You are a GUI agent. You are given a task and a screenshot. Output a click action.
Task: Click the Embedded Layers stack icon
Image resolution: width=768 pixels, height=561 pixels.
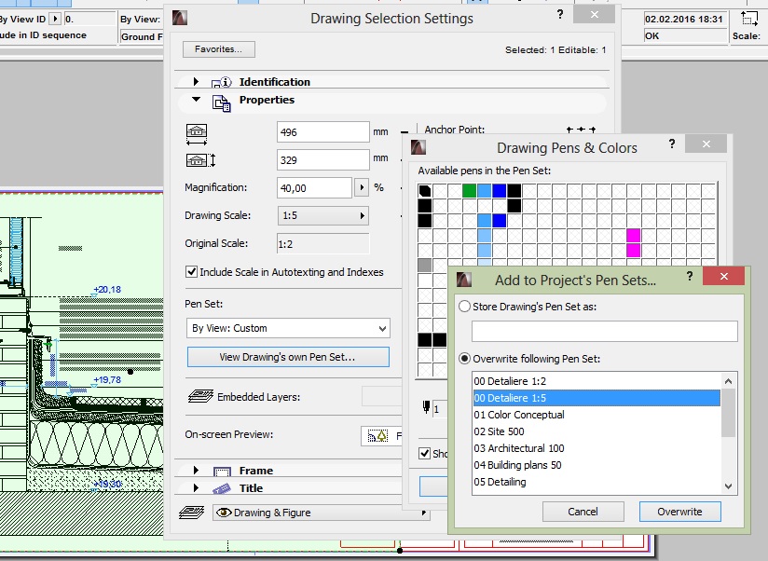201,395
